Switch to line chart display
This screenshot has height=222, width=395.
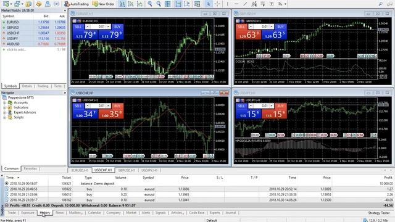(x=139, y=4)
